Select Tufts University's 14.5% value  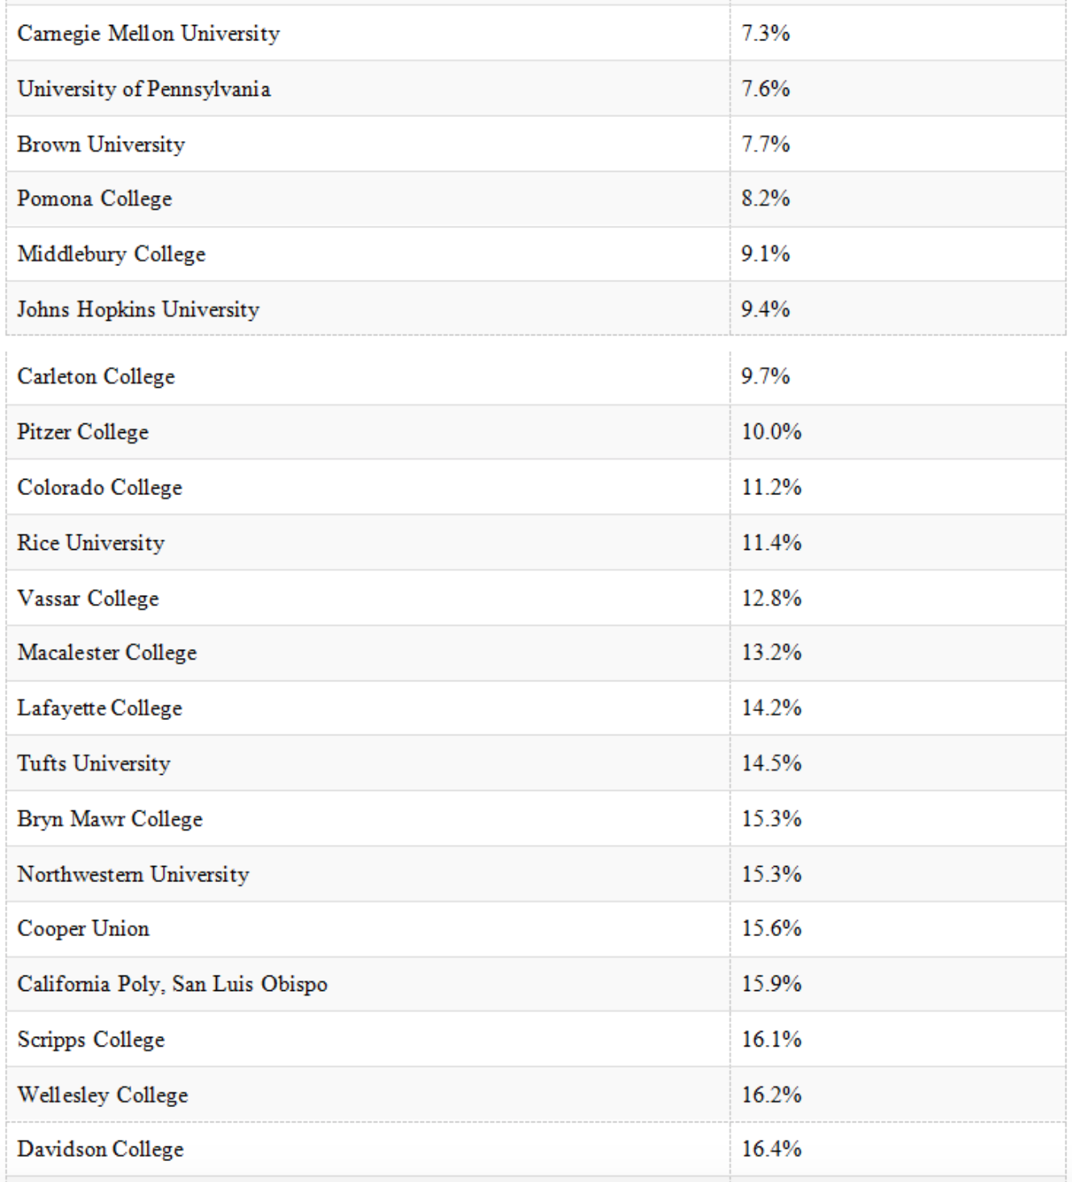[x=771, y=764]
